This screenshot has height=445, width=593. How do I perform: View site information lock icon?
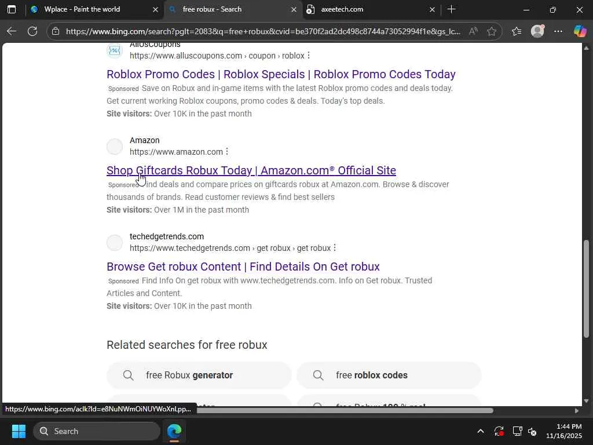(56, 31)
